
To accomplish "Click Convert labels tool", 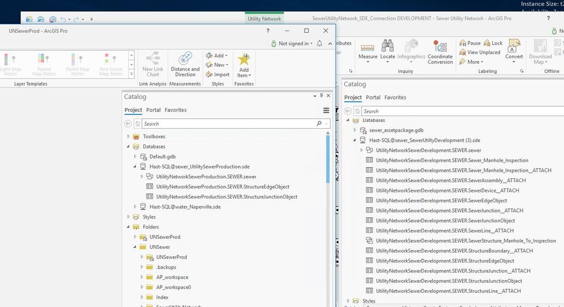I will (x=514, y=52).
